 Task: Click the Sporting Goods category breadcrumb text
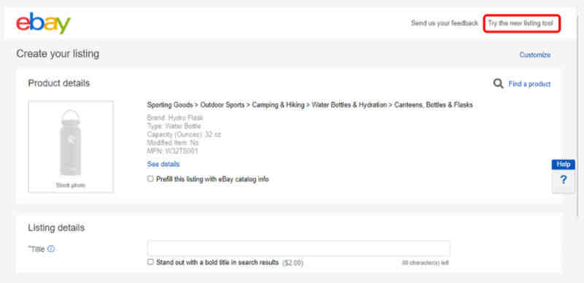click(170, 105)
